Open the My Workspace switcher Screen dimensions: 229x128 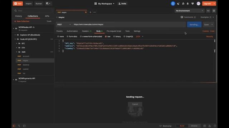pos(104,4)
